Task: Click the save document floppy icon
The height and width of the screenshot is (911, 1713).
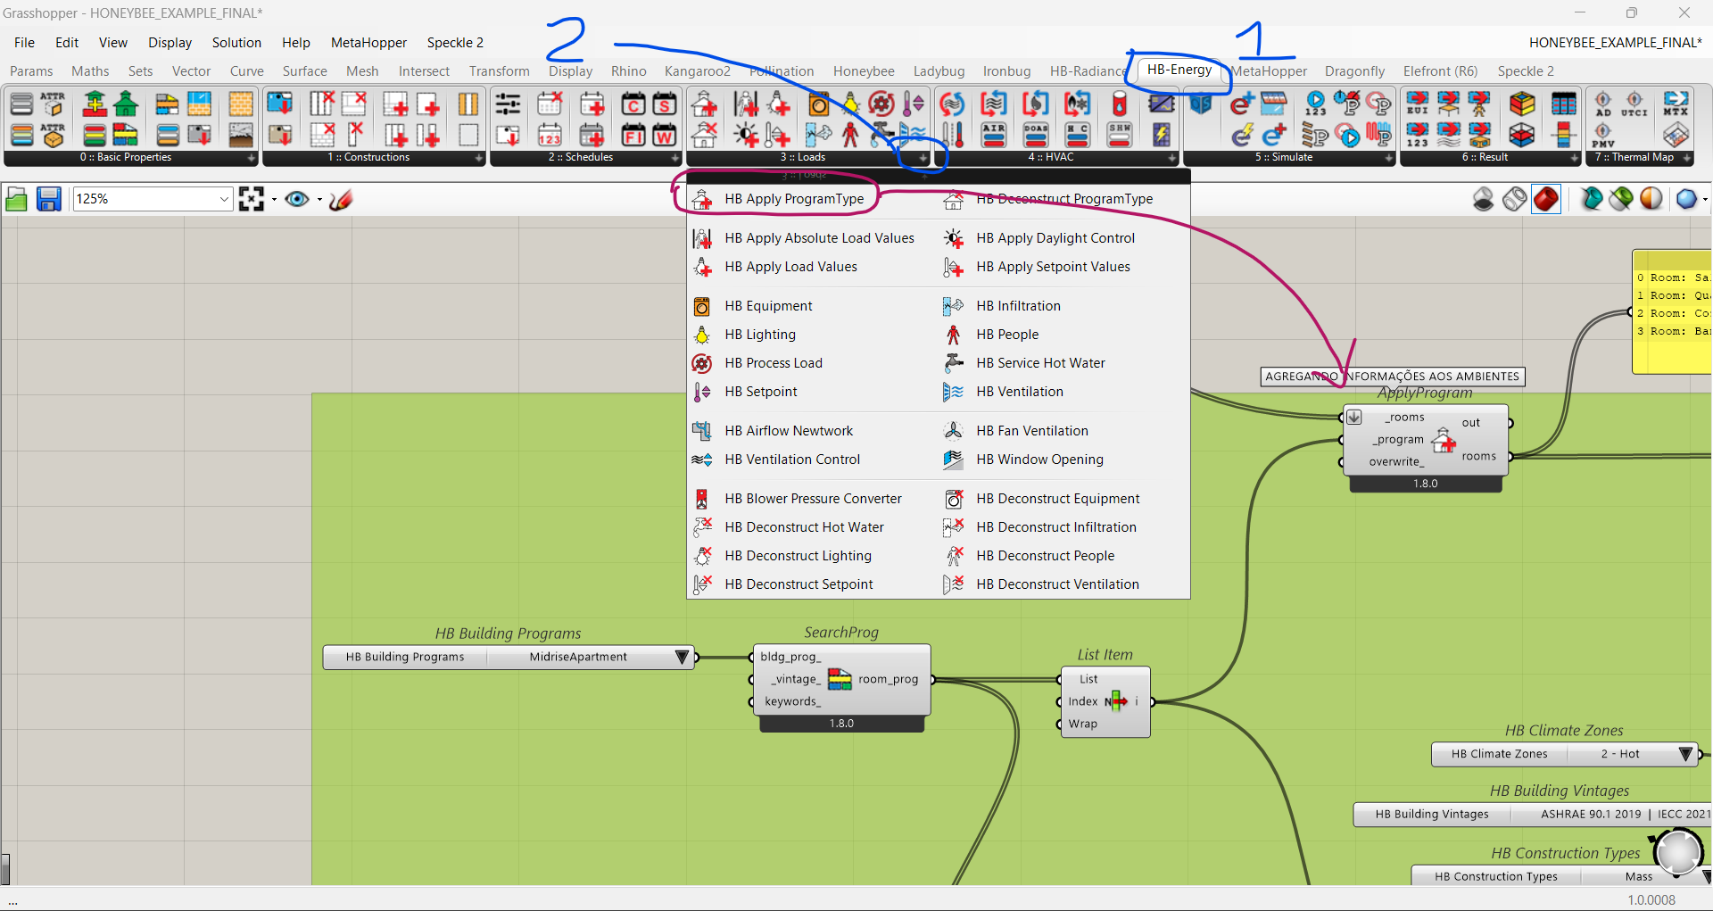Action: pyautogui.click(x=48, y=199)
